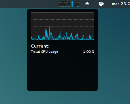Click the CPU usage history graph
Image resolution: width=130 pixels, height=104 pixels.
click(x=62, y=26)
